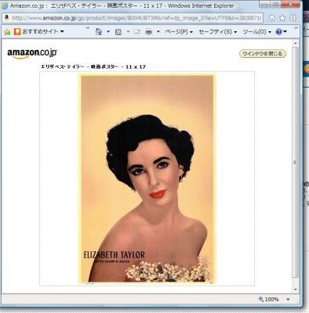Click the read mail toolbar icon

coord(137,32)
